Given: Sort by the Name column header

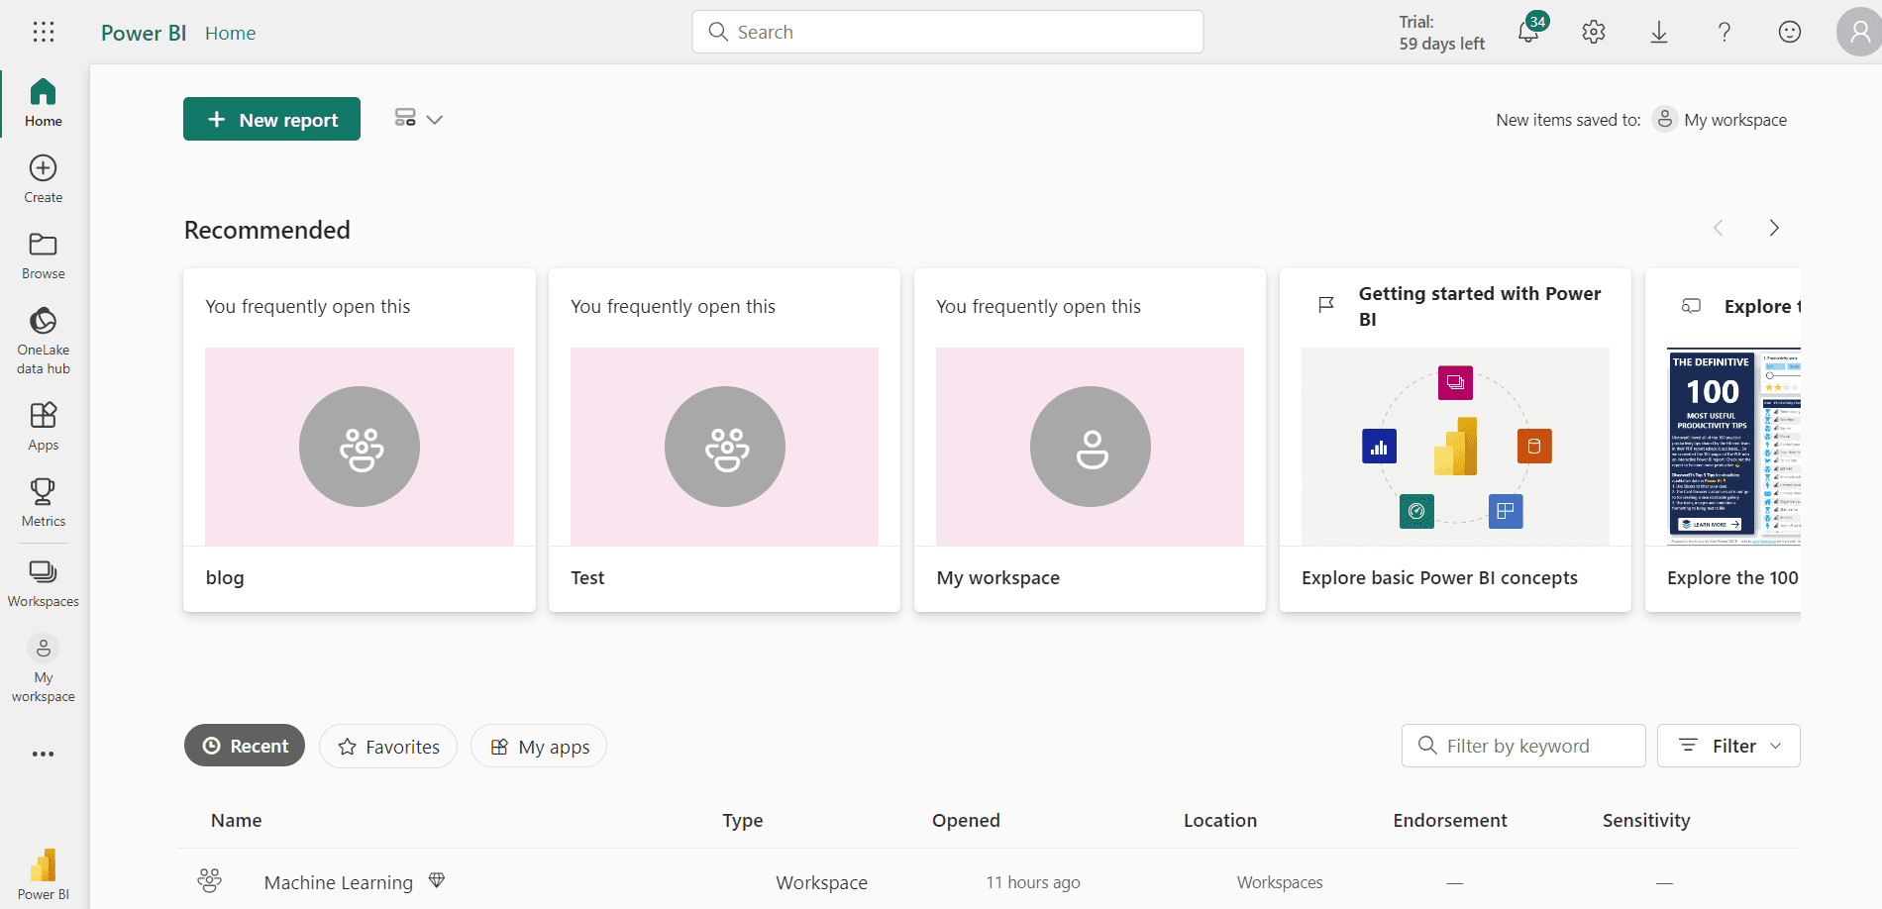Looking at the screenshot, I should (237, 820).
